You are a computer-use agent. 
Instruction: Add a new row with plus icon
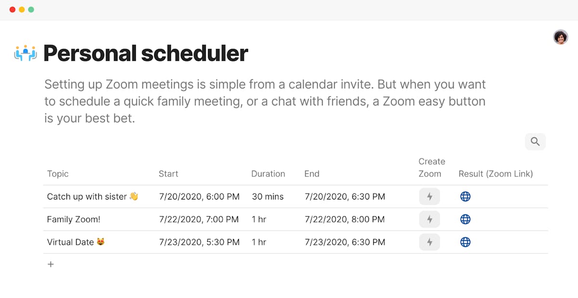click(51, 264)
